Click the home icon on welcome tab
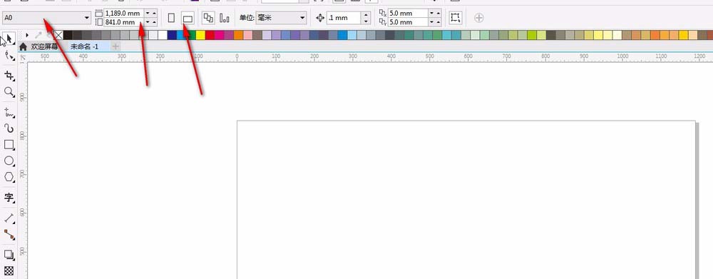 pyautogui.click(x=24, y=46)
